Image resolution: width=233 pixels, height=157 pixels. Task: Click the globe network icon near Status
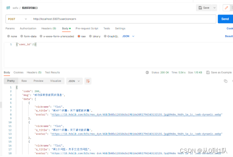[147, 73]
